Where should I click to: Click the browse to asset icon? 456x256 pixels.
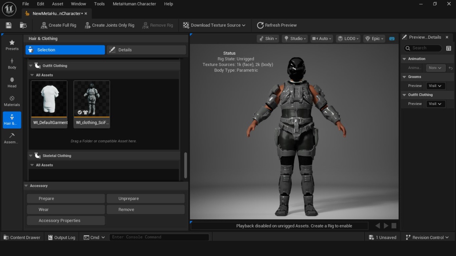click(x=23, y=25)
